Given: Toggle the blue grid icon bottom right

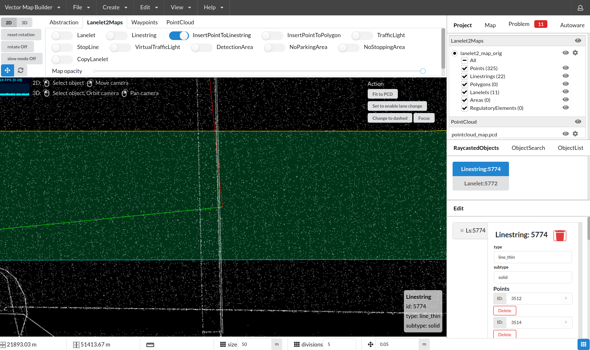Looking at the screenshot, I should click(583, 344).
